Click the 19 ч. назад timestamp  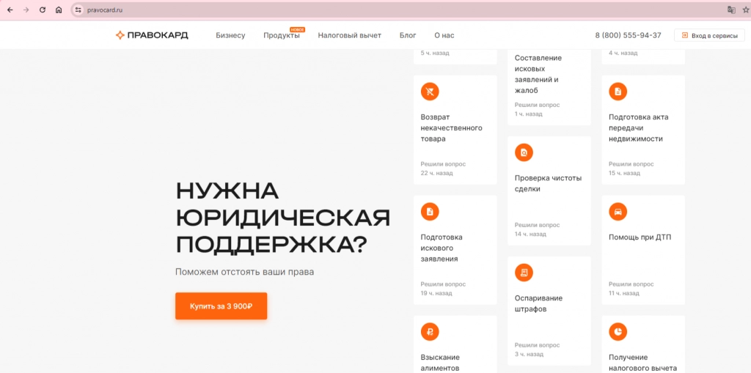(436, 293)
